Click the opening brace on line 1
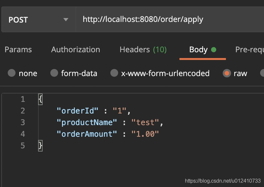264x187 pixels. click(40, 99)
